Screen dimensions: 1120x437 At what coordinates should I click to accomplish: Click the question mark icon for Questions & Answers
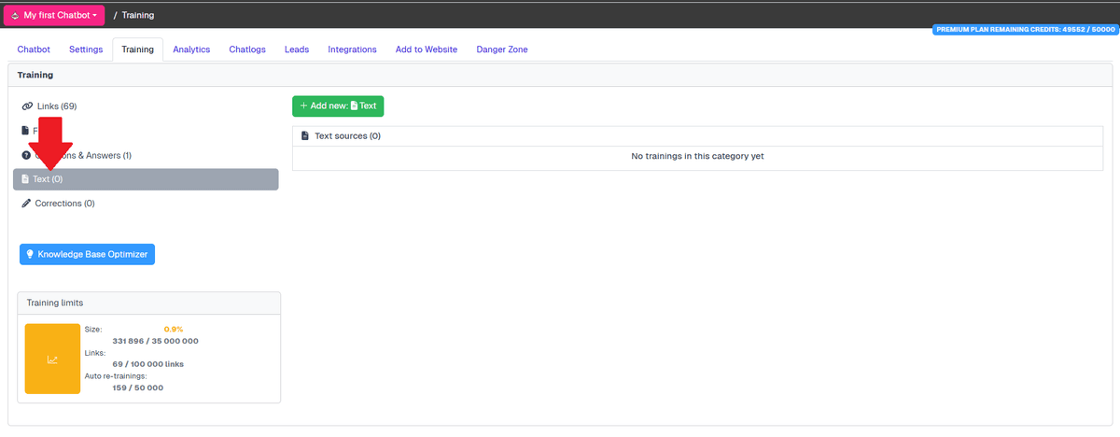pos(26,155)
